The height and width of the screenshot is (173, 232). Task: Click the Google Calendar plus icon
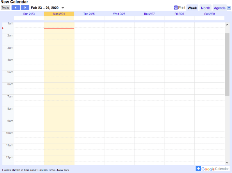pos(198,169)
